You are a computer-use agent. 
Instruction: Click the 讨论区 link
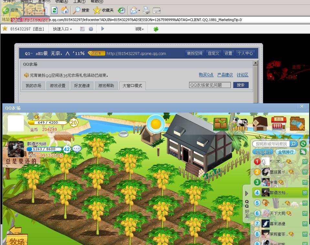click(242, 75)
